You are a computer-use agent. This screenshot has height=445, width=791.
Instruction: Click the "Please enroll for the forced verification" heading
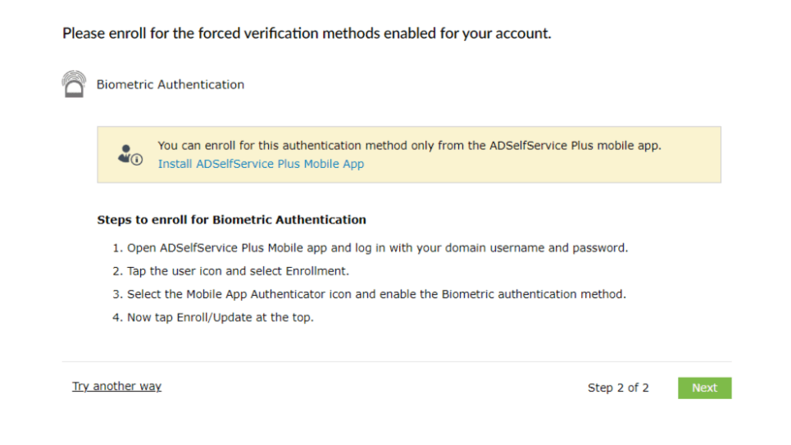(x=307, y=34)
